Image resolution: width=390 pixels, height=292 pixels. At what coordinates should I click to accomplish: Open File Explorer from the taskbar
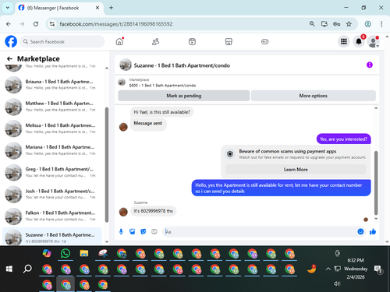pyautogui.click(x=84, y=253)
